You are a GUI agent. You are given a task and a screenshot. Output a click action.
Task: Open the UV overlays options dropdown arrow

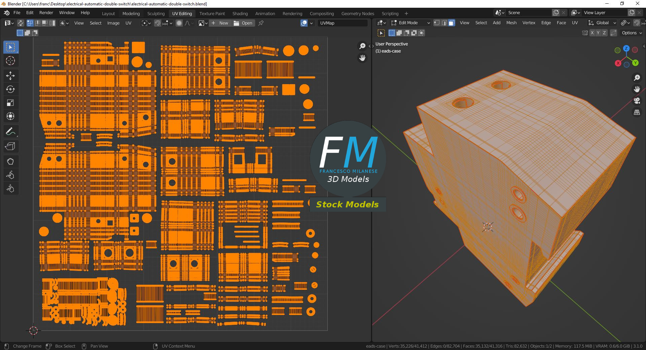[x=311, y=23]
